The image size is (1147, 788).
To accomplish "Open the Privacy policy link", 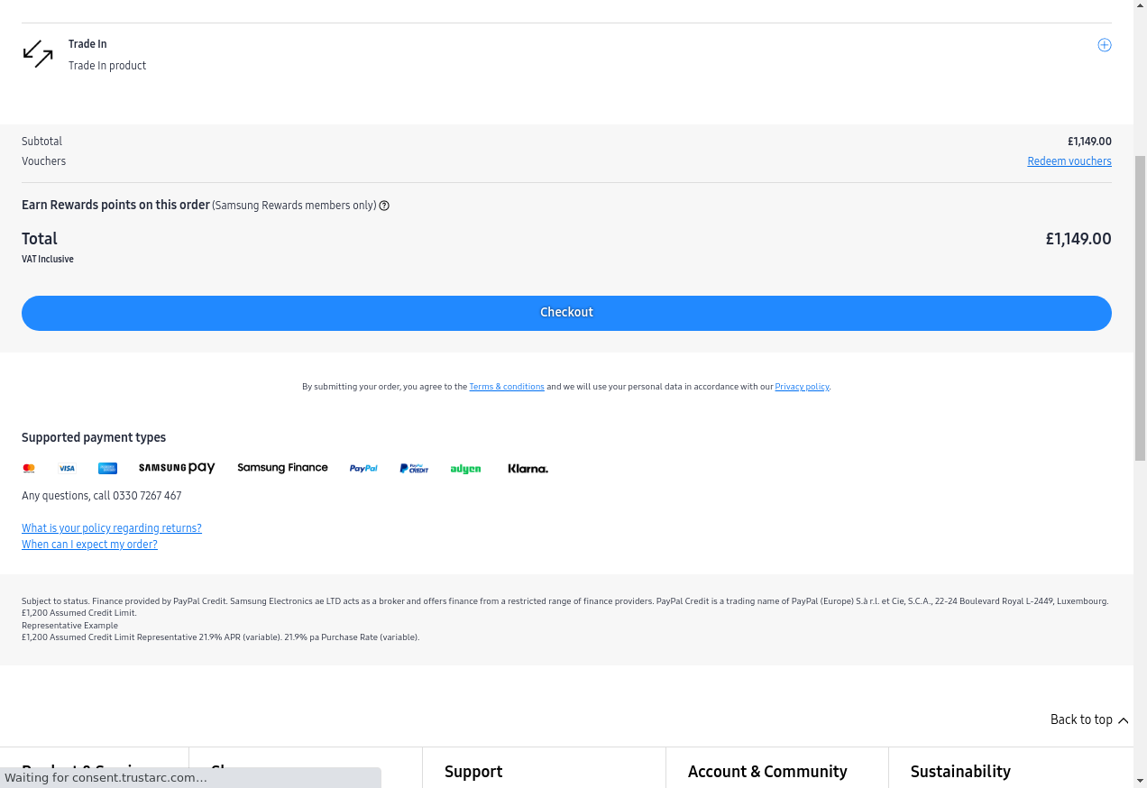I will tap(802, 387).
